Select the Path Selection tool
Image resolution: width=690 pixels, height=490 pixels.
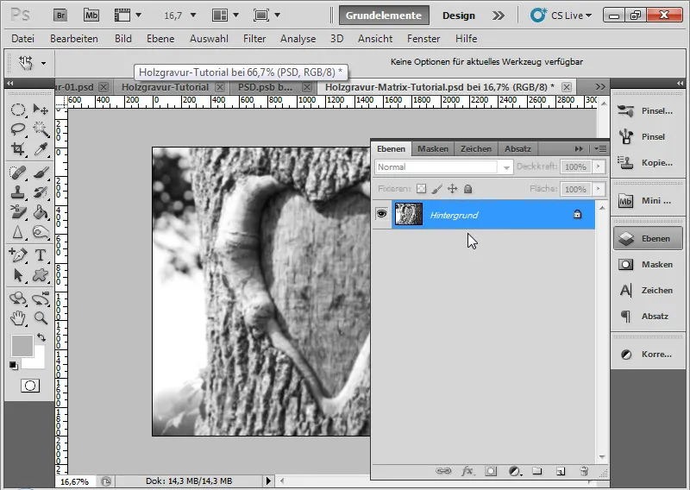(18, 275)
